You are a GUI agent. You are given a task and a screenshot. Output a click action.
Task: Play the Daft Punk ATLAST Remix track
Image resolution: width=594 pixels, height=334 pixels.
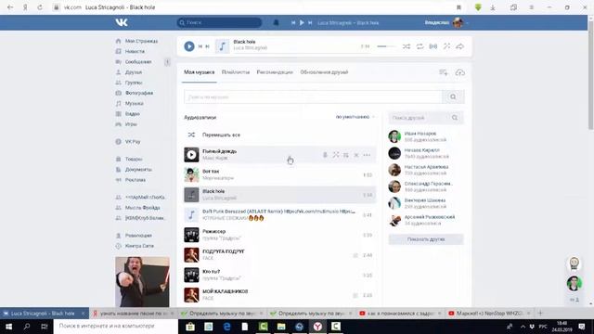pos(191,214)
